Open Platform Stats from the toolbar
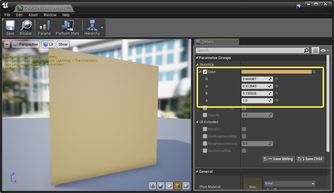This screenshot has width=334, height=193. click(x=67, y=27)
